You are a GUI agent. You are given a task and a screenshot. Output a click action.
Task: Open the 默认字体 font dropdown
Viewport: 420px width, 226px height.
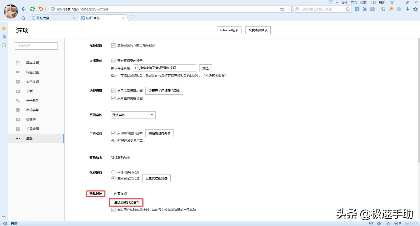133,115
